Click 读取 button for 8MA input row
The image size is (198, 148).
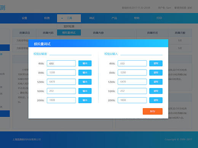156,72
